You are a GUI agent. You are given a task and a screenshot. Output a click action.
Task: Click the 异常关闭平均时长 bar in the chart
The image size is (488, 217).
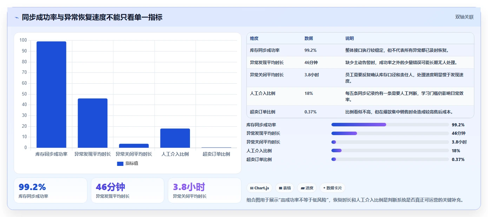click(x=134, y=146)
